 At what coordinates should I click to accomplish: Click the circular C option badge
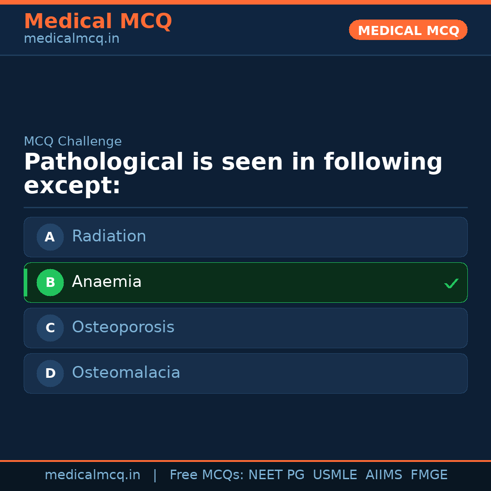click(50, 328)
